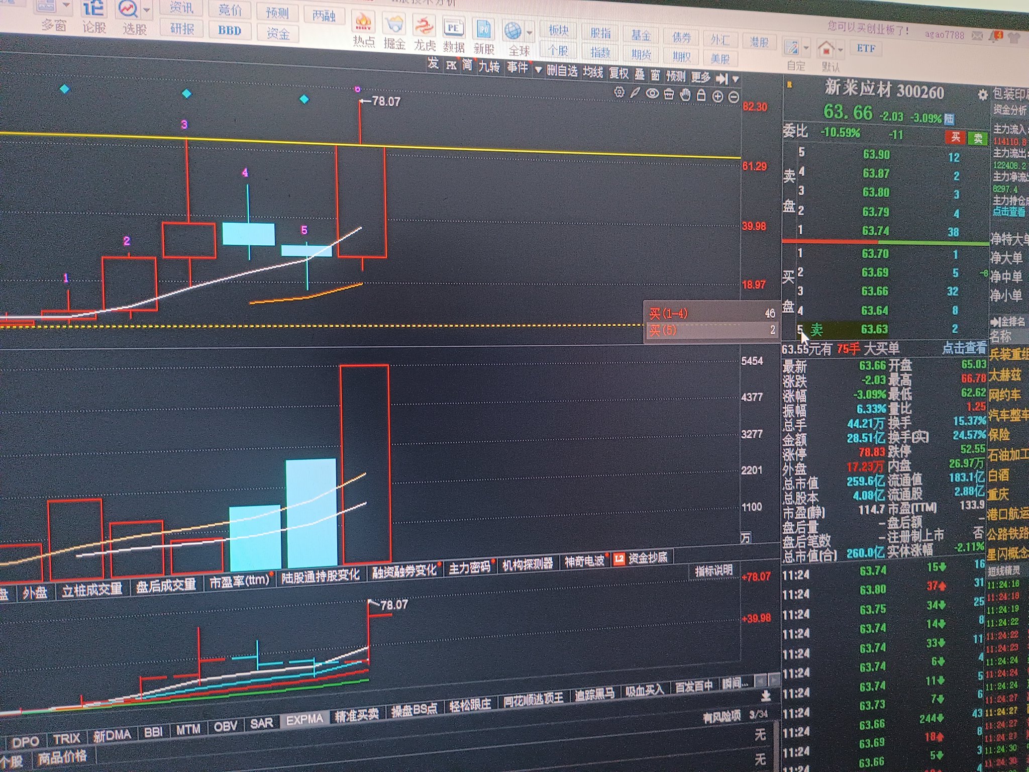Screen dimensions: 1029x772
Task: Click the chart settings gear icon
Action: [620, 92]
